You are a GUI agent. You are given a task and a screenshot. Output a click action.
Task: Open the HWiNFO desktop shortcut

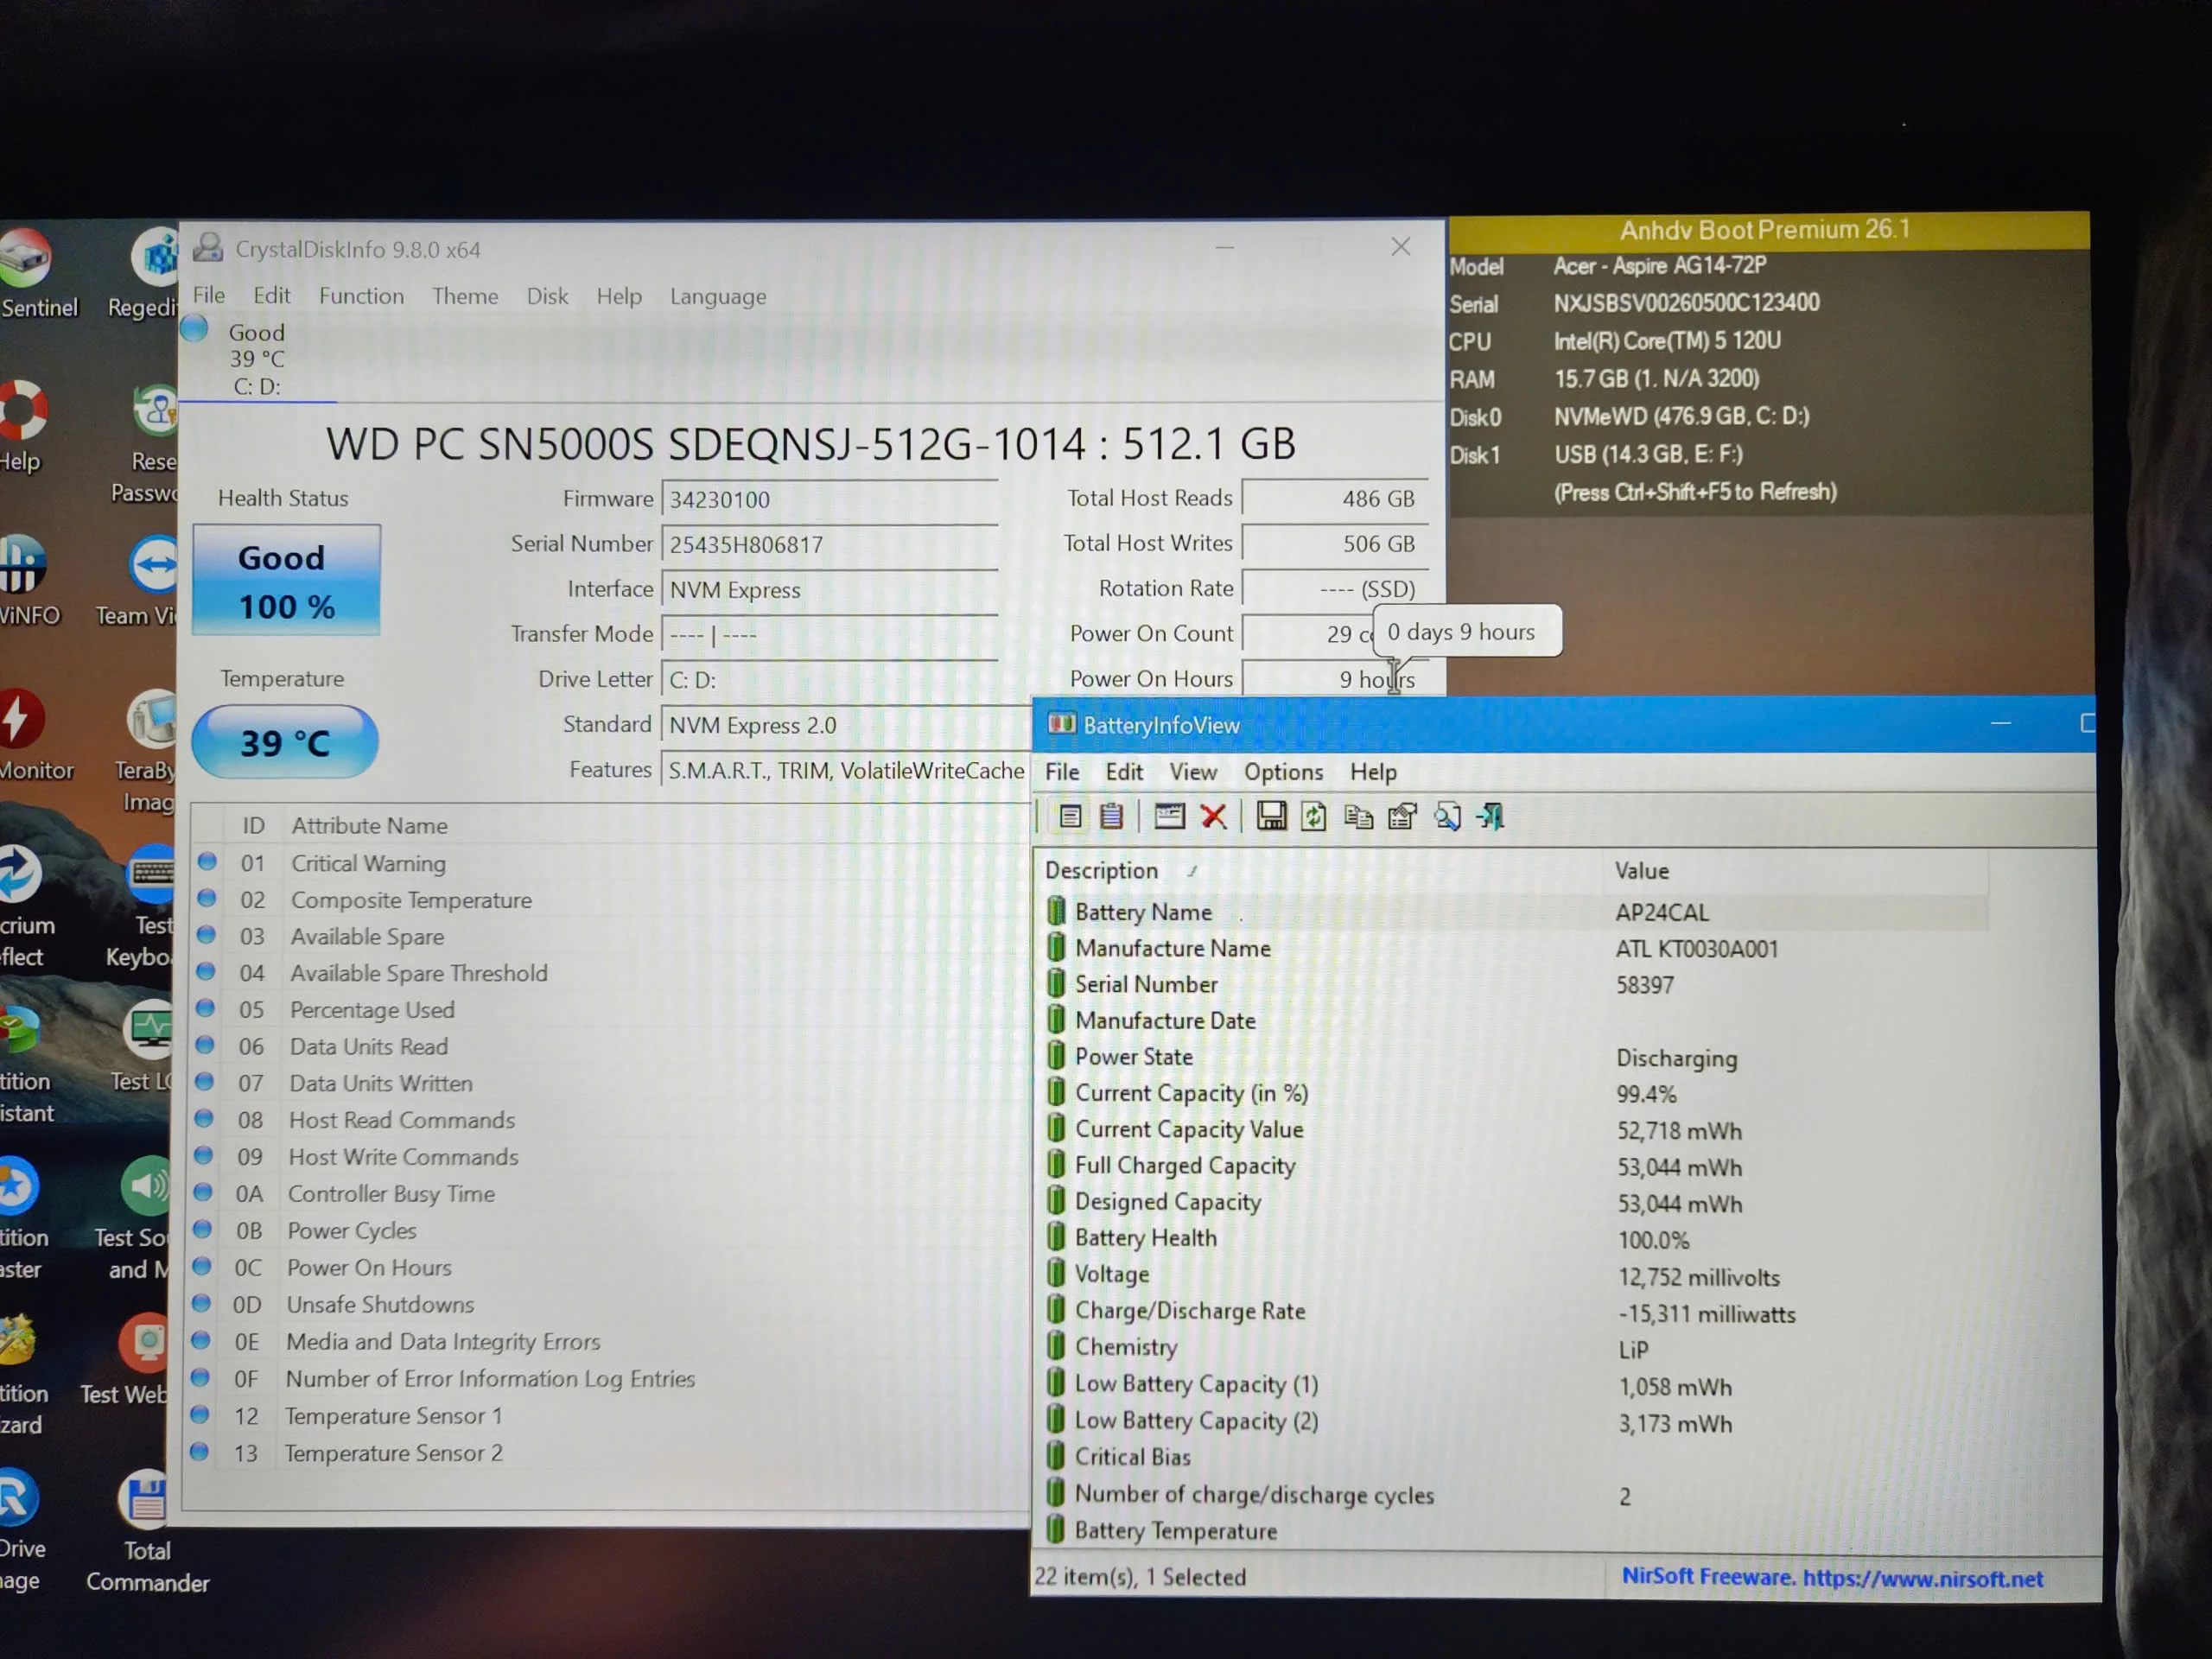pyautogui.click(x=28, y=580)
